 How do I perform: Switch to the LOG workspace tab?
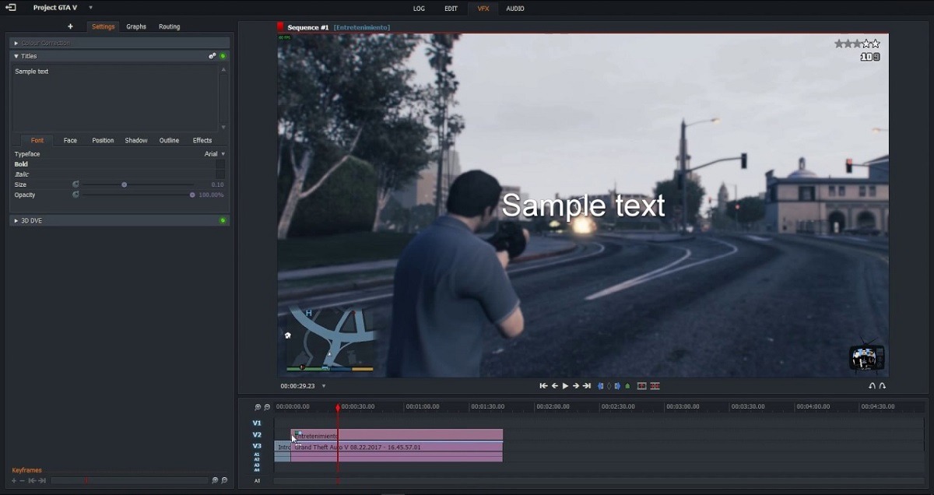[419, 9]
